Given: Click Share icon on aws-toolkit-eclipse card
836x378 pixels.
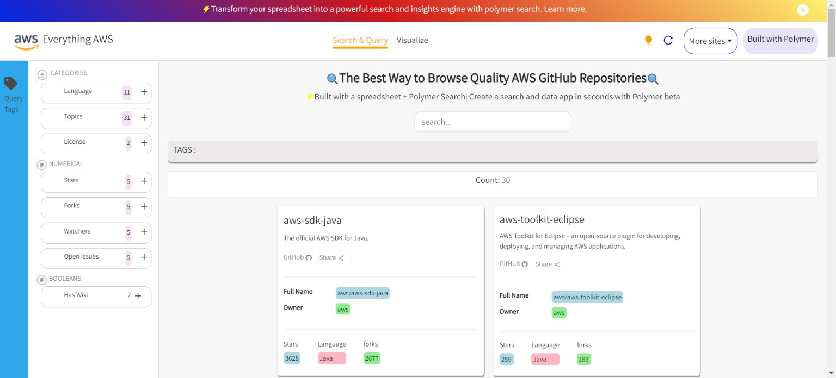Looking at the screenshot, I should (x=557, y=264).
